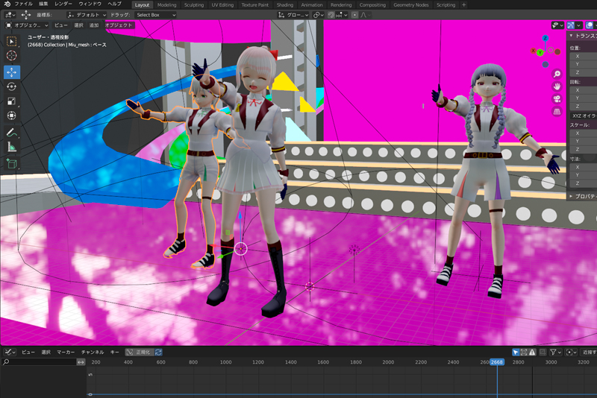This screenshot has width=597, height=398.
Task: Expand the プロパティ panel section
Action: coord(582,196)
